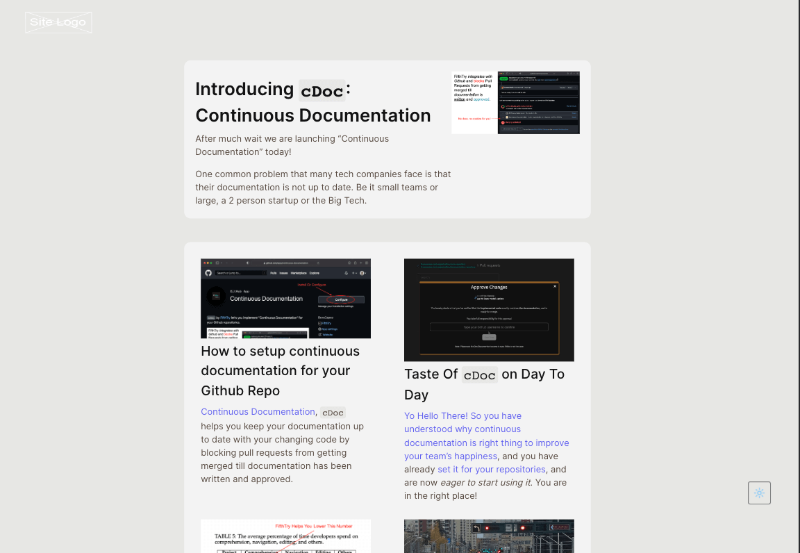Toggle the light/dark theme sun button
The image size is (800, 553).
[759, 493]
